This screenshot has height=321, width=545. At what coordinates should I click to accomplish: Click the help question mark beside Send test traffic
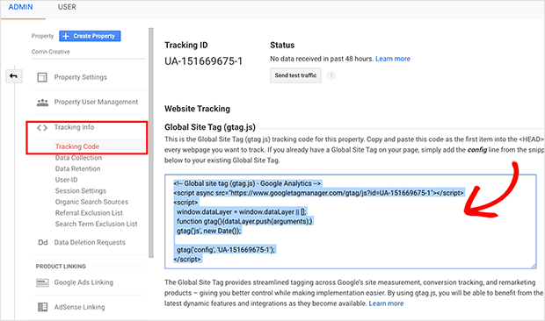pos(331,75)
